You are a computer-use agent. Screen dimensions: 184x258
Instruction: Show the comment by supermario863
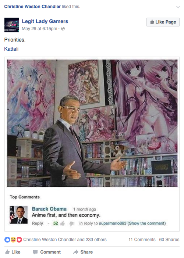pyautogui.click(x=147, y=223)
